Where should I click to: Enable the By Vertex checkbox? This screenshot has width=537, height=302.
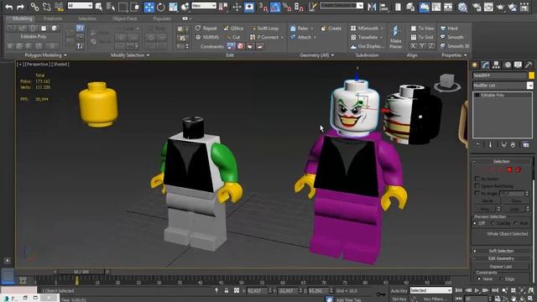(x=477, y=179)
